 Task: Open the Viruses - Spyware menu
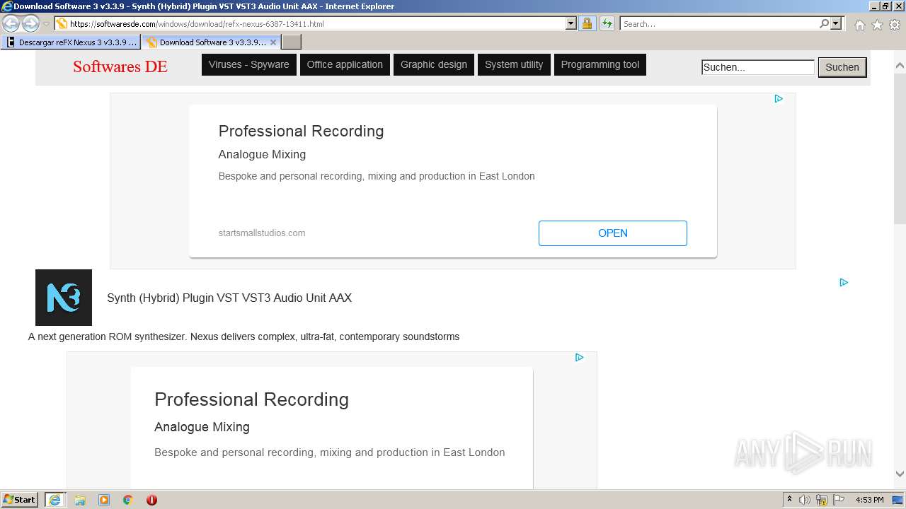coord(249,64)
